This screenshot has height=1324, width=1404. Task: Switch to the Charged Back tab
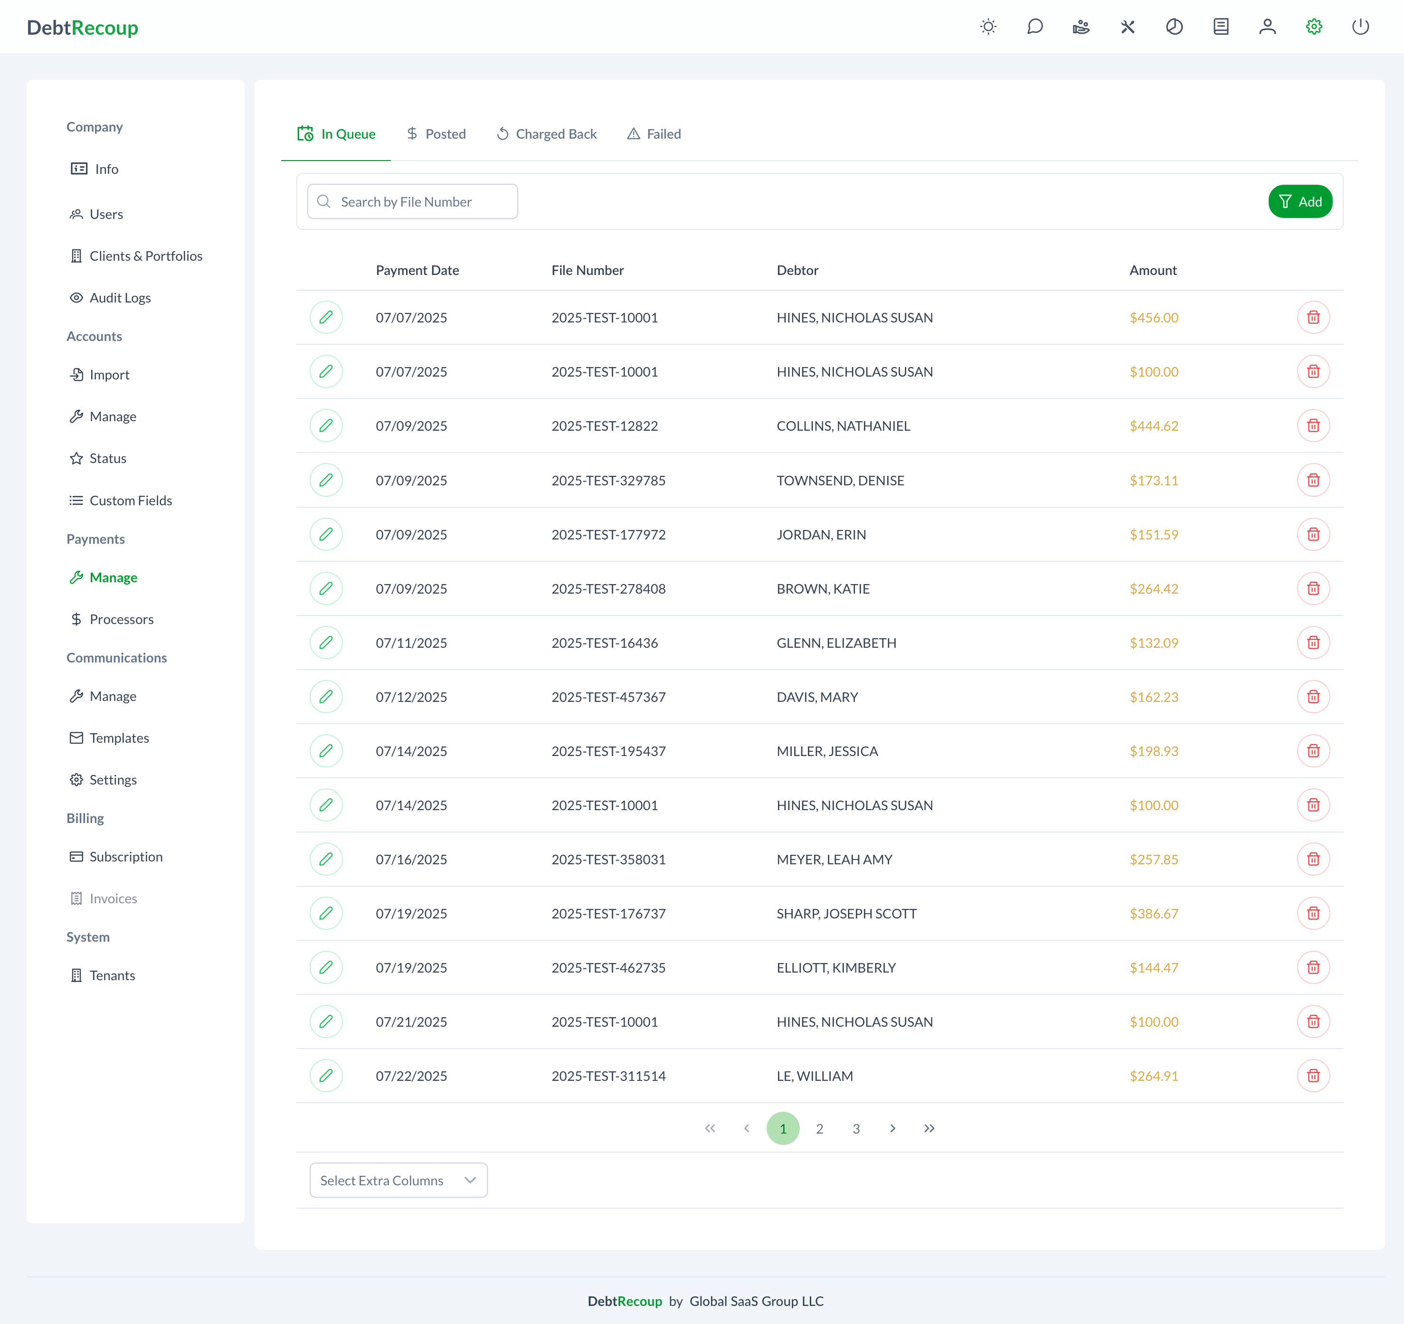pyautogui.click(x=546, y=134)
